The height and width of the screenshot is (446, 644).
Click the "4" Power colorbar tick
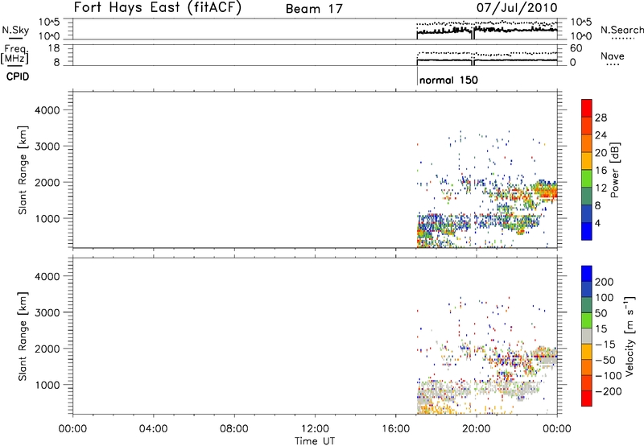pos(597,224)
